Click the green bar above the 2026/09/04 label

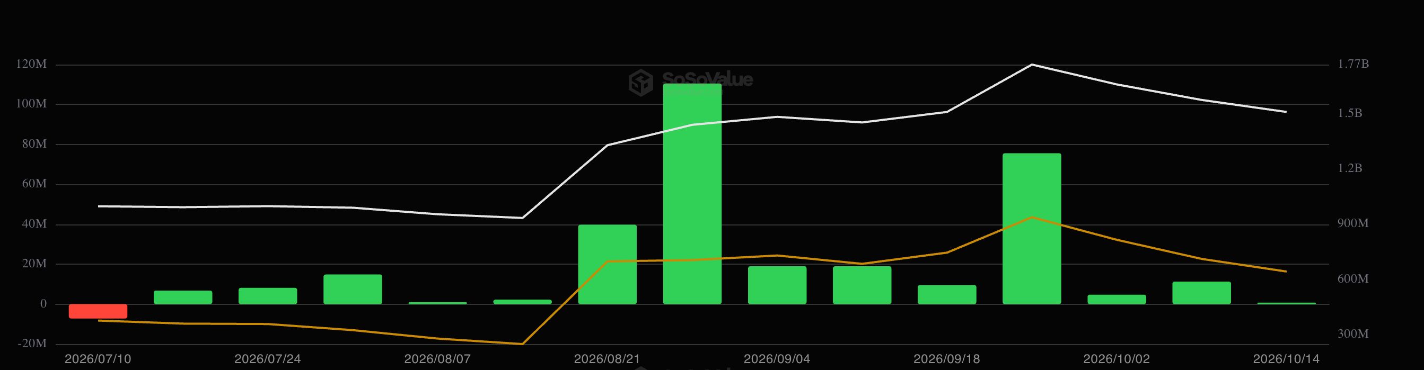coord(777,285)
